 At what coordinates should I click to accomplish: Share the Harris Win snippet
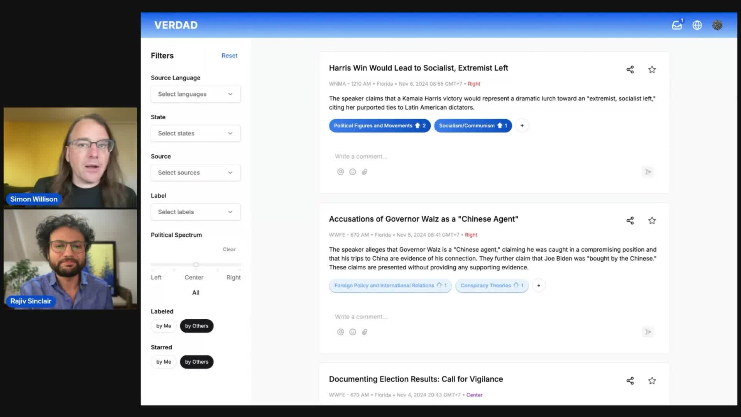coord(630,69)
